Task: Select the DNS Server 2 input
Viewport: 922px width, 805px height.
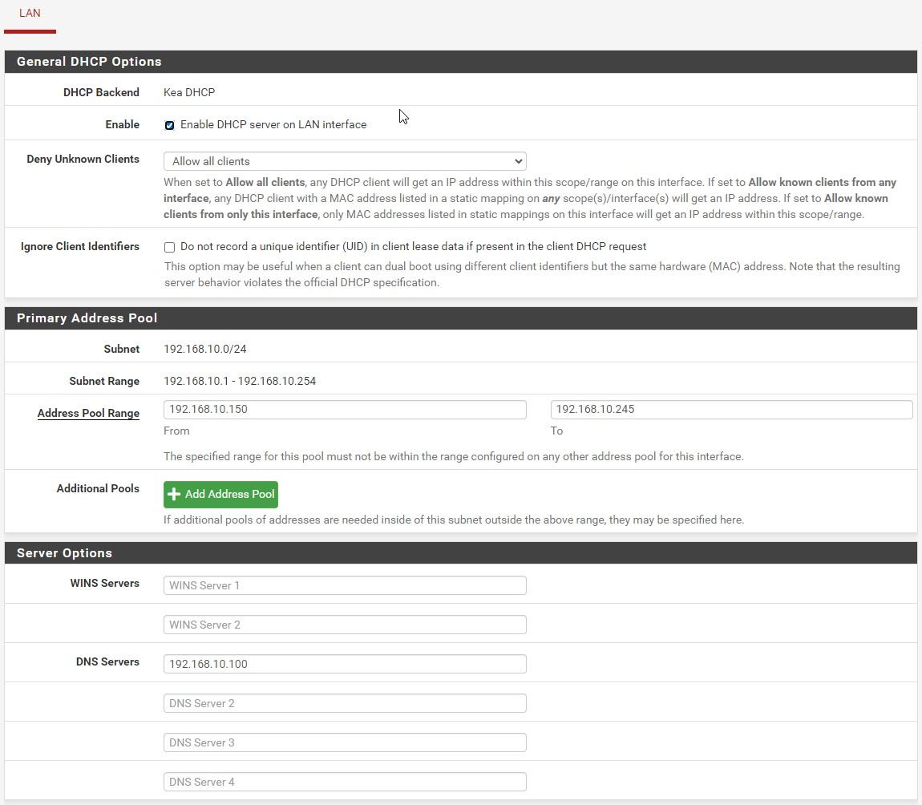Action: click(x=345, y=703)
